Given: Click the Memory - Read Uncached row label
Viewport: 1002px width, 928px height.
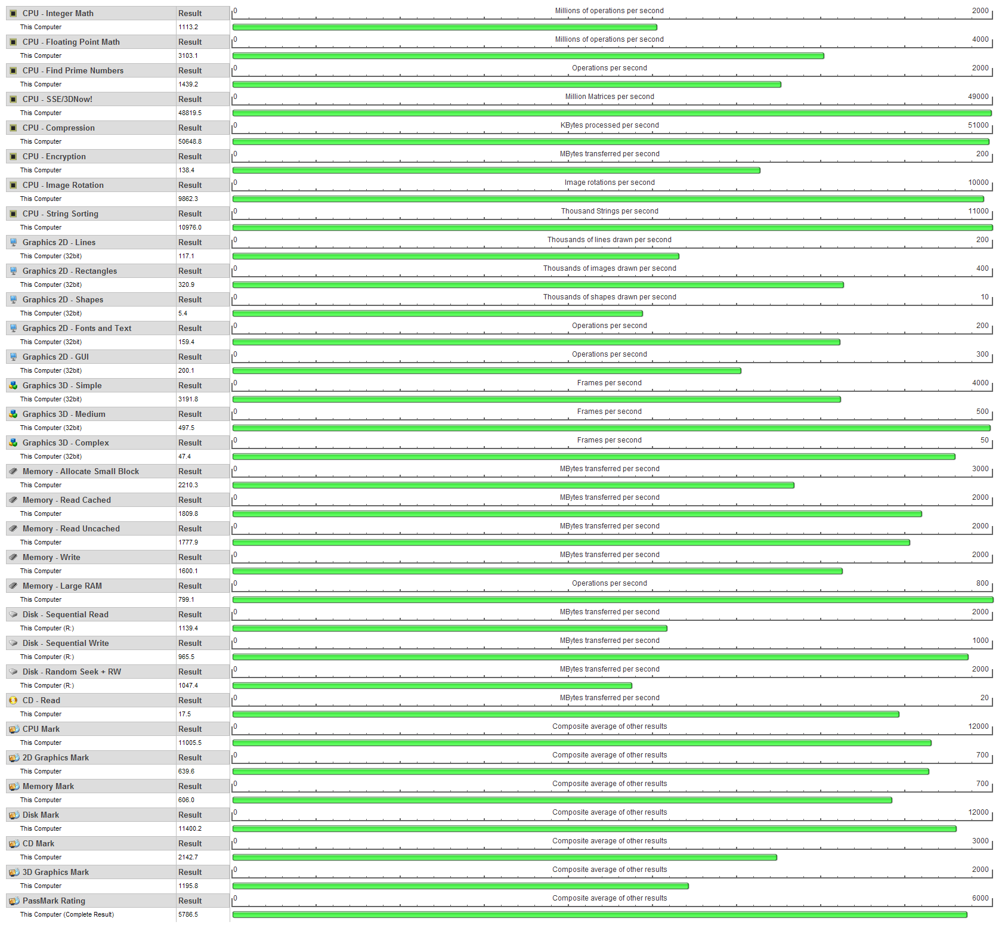Looking at the screenshot, I should [71, 528].
